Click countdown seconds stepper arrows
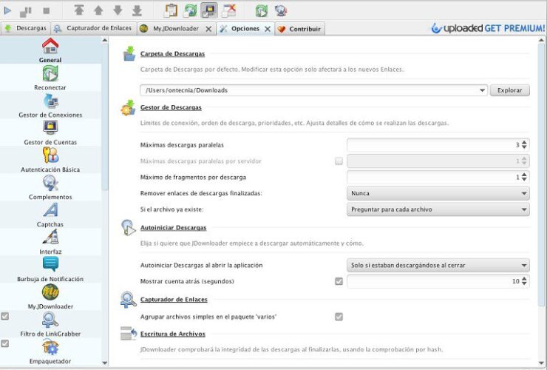Screen dimensions: 547x370 pos(524,281)
